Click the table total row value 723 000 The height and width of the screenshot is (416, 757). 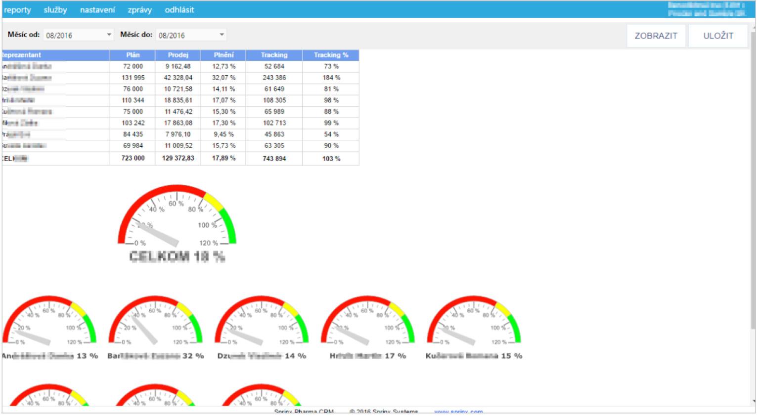[133, 159]
